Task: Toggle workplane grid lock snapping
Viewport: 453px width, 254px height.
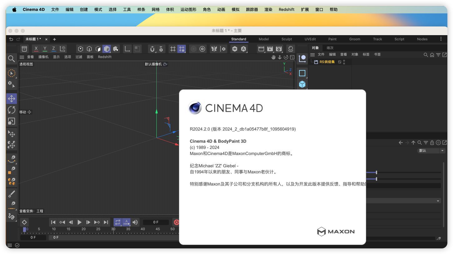Action: coord(181,49)
